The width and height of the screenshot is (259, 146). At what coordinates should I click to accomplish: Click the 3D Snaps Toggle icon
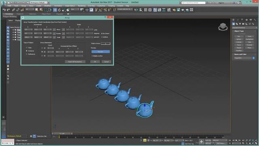coord(96,10)
